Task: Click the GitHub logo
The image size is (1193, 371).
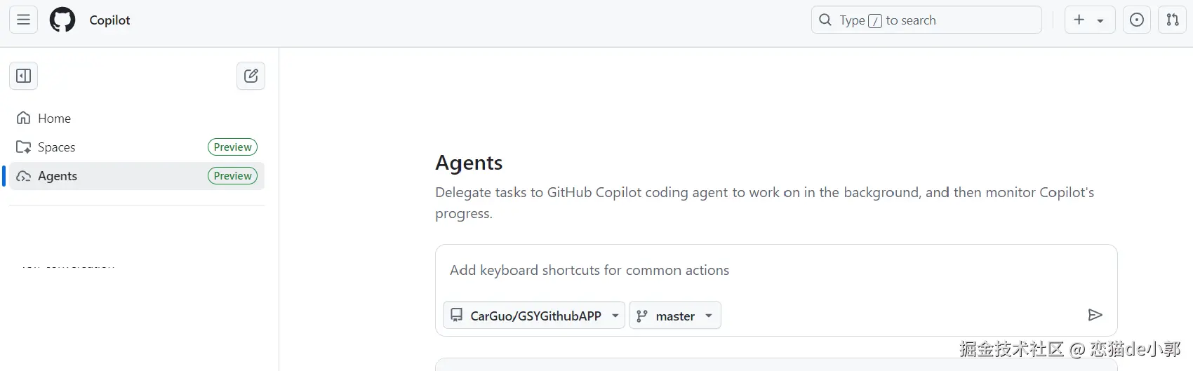Action: coord(62,20)
